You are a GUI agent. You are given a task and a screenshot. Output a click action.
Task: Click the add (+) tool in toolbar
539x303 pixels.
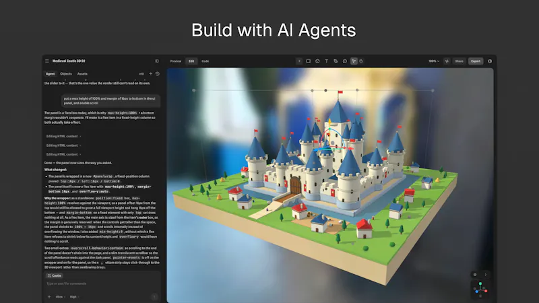coord(299,61)
